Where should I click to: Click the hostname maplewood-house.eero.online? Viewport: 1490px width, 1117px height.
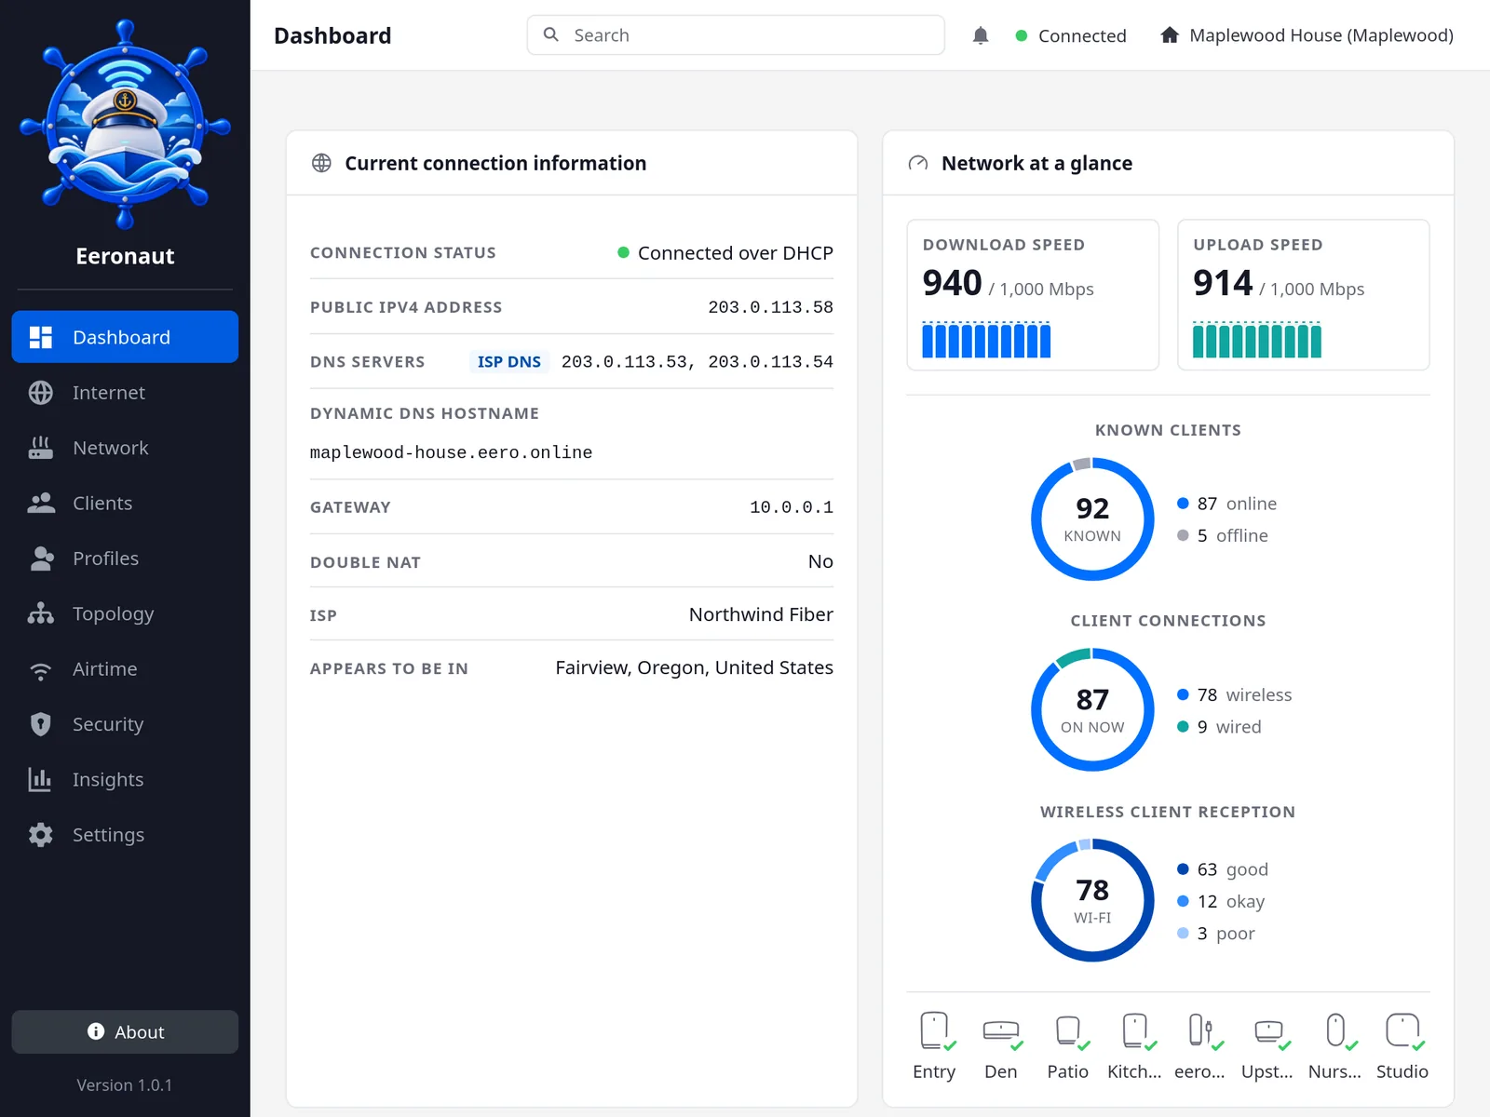[x=451, y=452]
